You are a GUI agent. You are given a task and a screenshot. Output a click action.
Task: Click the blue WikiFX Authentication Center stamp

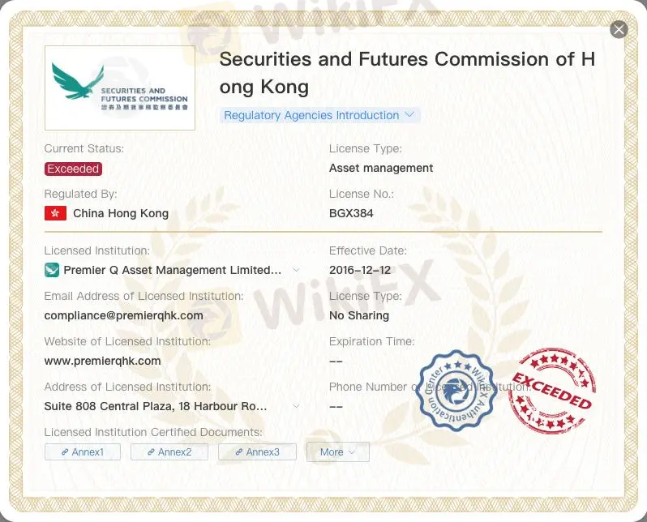456,391
